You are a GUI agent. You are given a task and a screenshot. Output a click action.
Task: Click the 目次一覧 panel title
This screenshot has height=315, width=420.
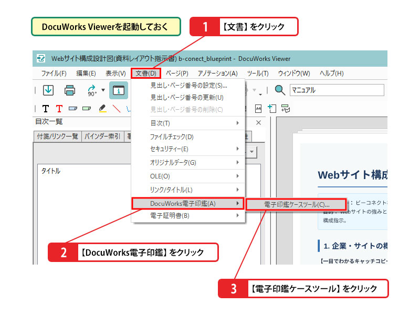pos(49,122)
